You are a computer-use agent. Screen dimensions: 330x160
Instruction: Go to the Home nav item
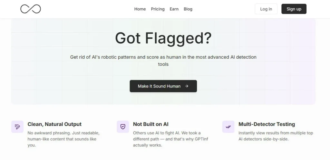pos(140,9)
